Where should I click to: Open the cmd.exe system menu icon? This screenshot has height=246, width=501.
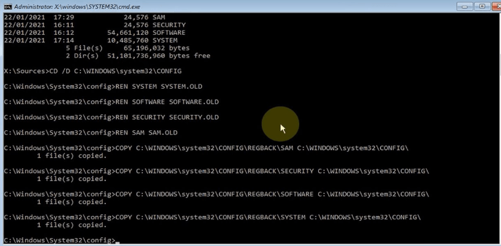(9, 6)
